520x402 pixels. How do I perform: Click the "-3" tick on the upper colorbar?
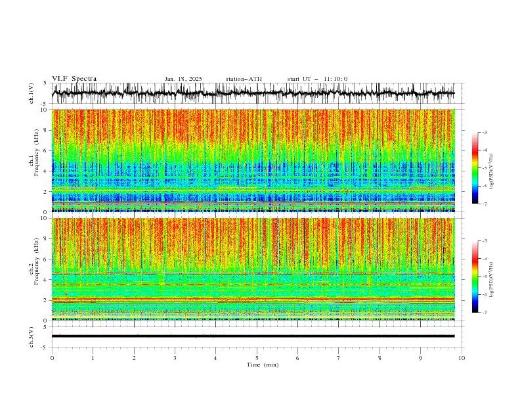tap(485, 132)
